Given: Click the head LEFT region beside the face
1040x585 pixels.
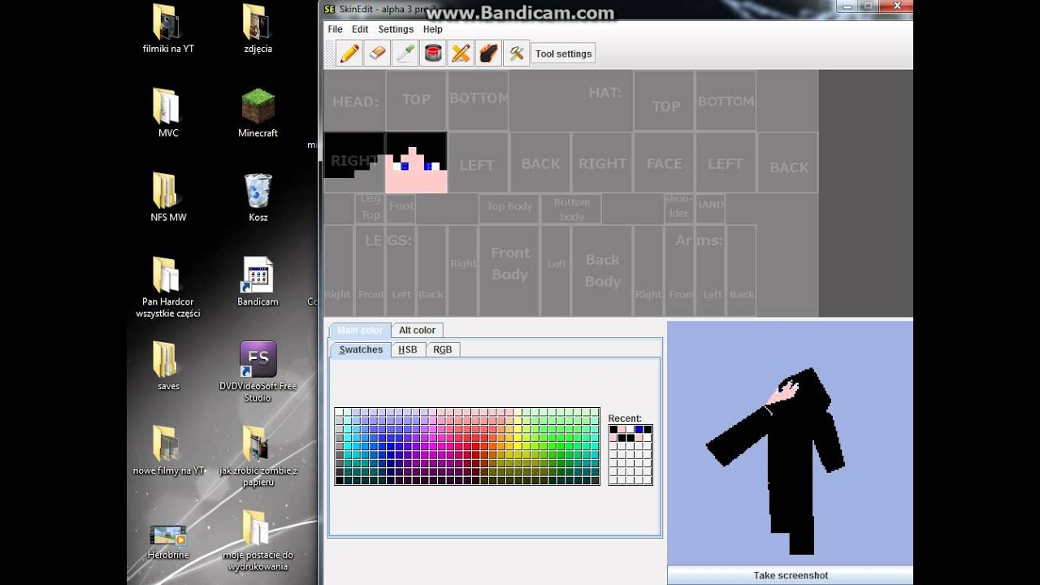Looking at the screenshot, I should coord(478,162).
